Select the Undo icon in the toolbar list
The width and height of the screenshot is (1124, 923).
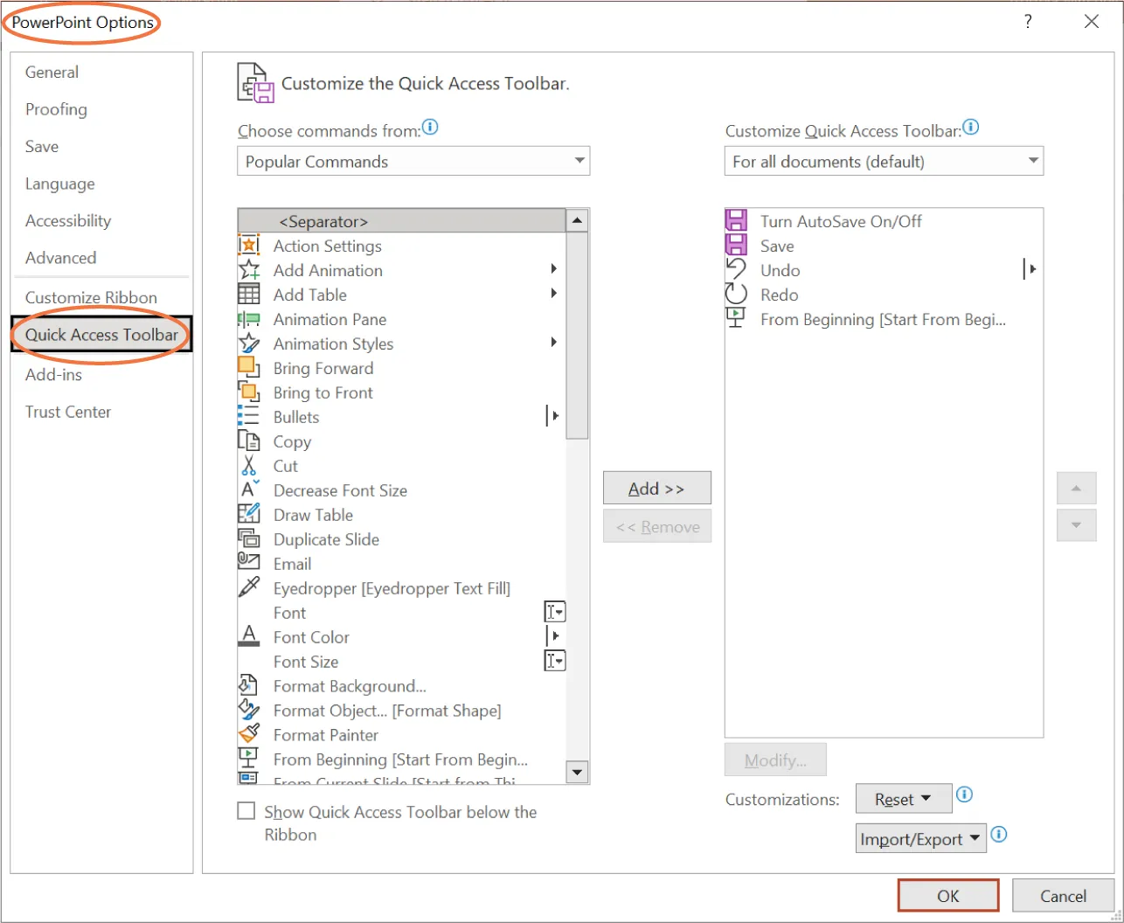(x=736, y=270)
